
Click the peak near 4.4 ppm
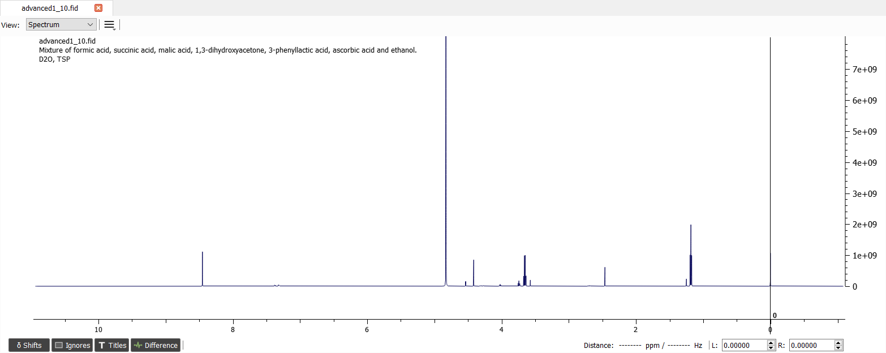point(474,273)
